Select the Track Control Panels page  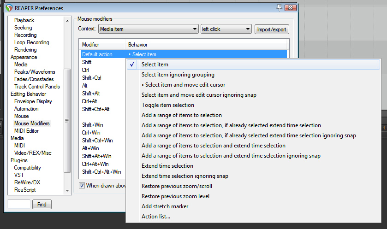coord(37,87)
